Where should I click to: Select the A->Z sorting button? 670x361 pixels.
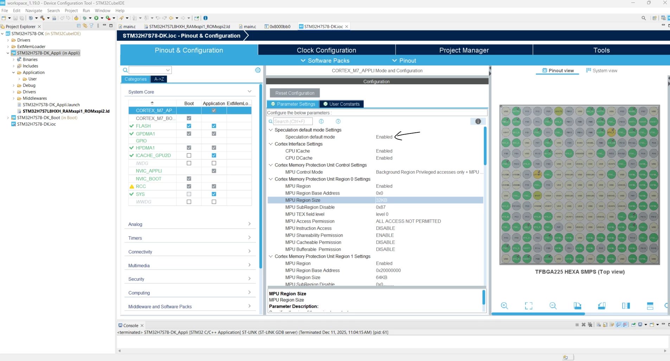pos(159,79)
